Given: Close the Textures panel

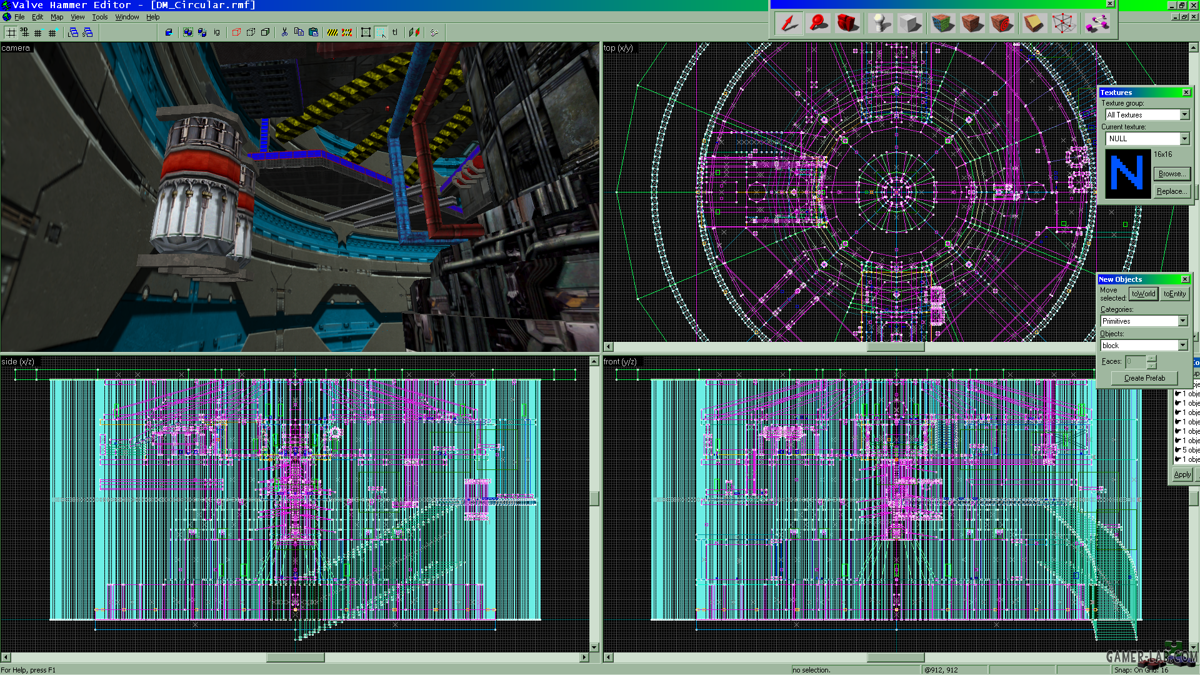Looking at the screenshot, I should (1186, 92).
